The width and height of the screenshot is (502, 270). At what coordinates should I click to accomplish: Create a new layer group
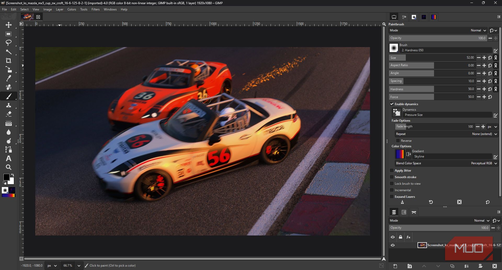(409, 266)
